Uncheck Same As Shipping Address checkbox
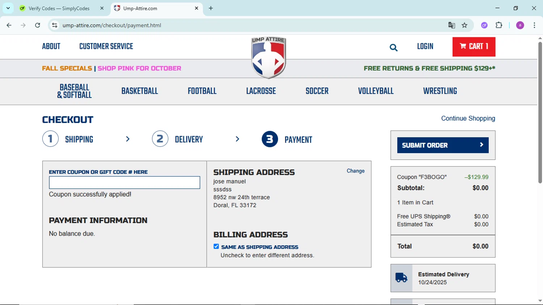This screenshot has height=305, width=543. (216, 246)
